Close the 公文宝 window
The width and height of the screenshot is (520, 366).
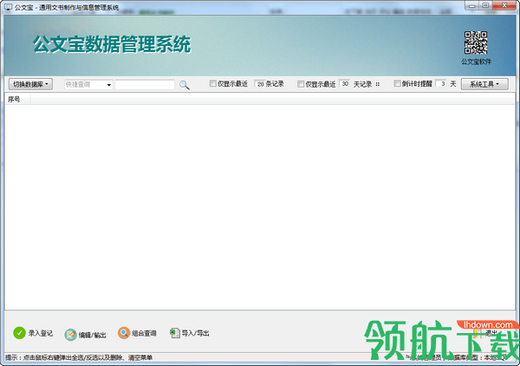[504, 6]
